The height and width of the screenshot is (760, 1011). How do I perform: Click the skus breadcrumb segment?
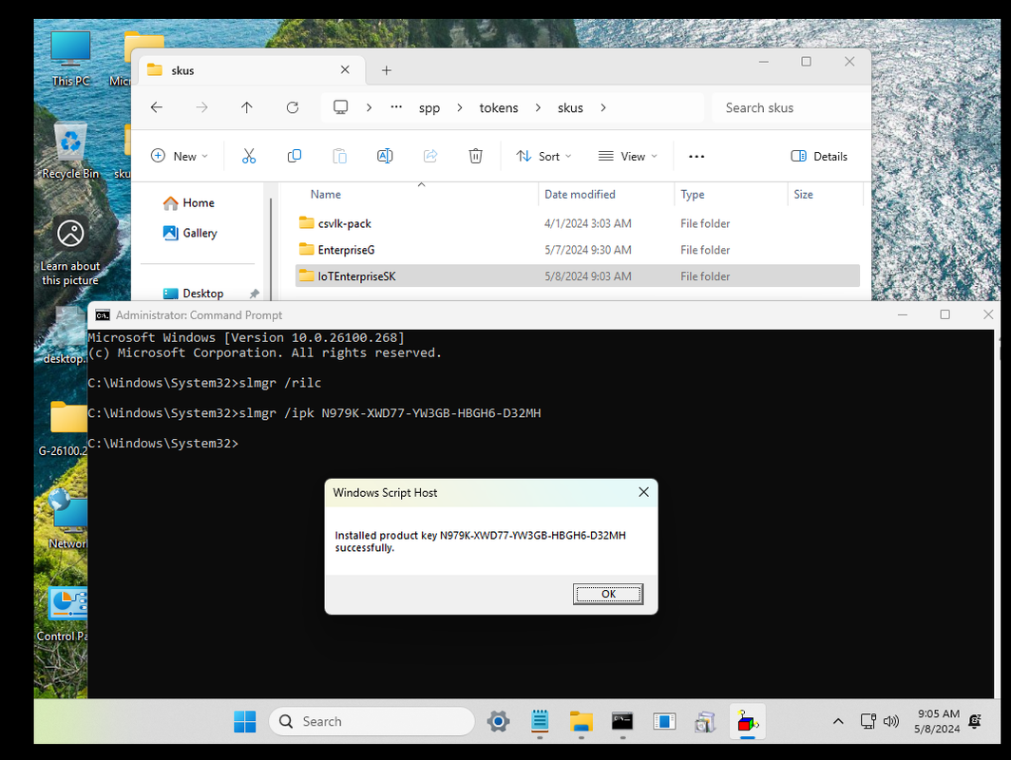570,107
